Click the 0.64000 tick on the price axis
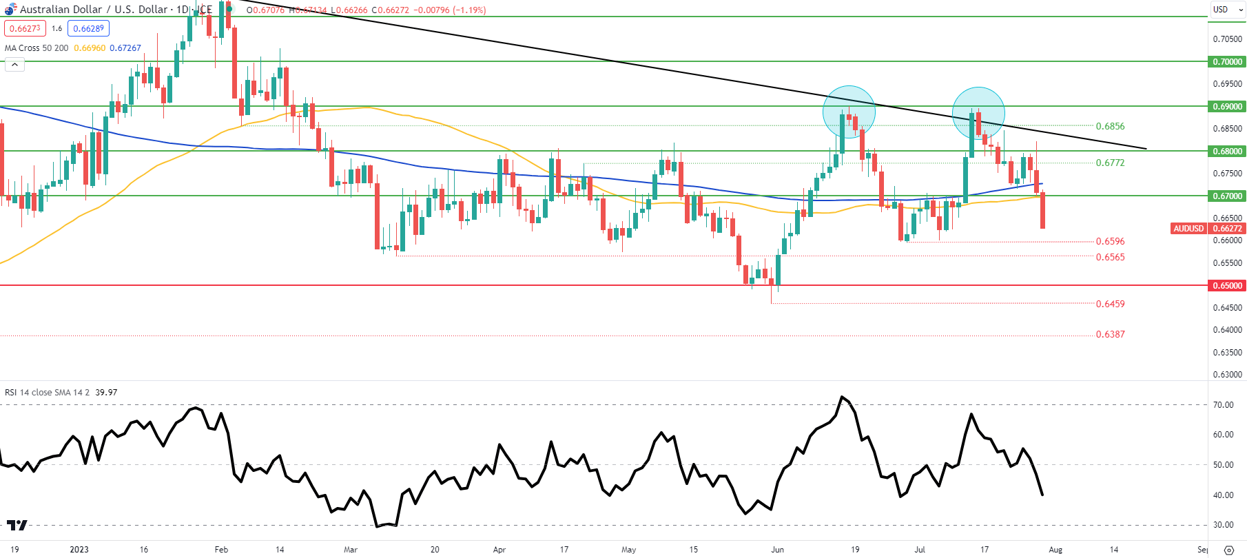Screen dimensions: 1247x558 pos(1228,330)
